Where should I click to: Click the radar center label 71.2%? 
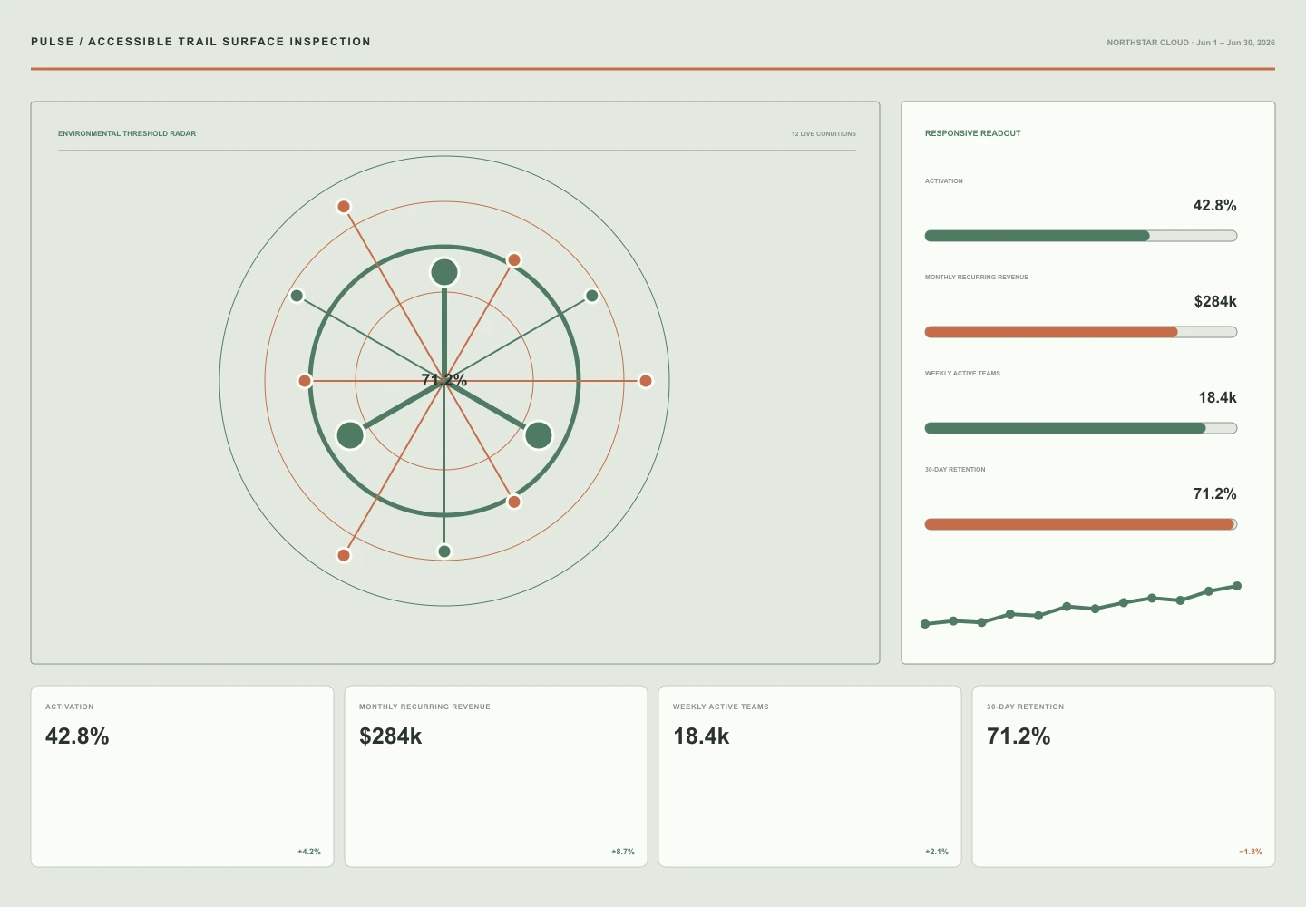coord(444,380)
